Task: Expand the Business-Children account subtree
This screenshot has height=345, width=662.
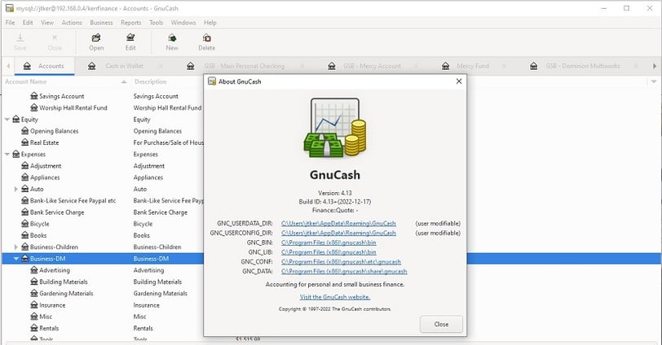Action: [x=16, y=247]
